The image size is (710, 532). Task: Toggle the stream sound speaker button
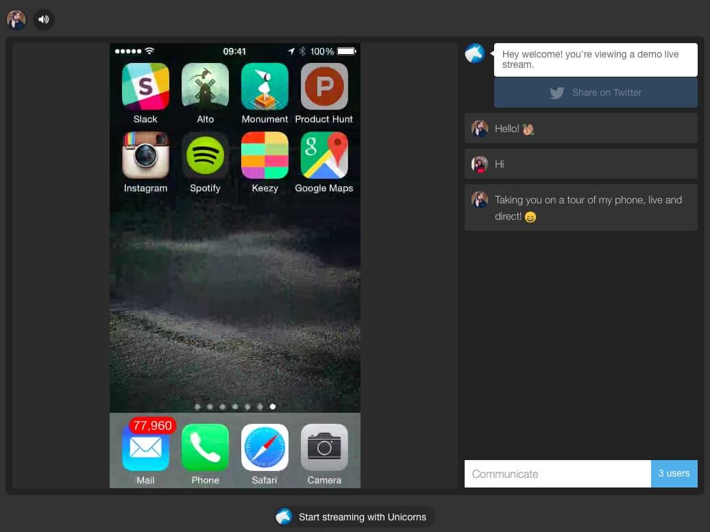click(43, 19)
